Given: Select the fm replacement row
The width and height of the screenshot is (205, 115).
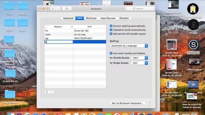Looking at the screenshot, I should click(75, 31).
